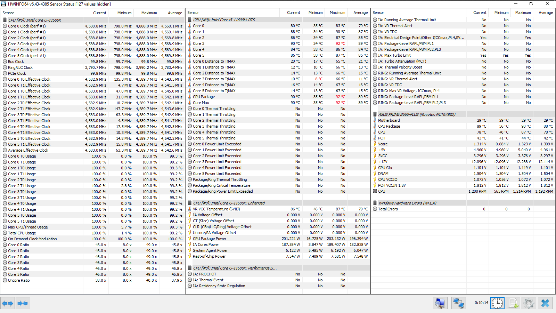This screenshot has width=556, height=313.
Task: Click the chip icon beside i5-11600K DTS header
Action: [x=190, y=20]
